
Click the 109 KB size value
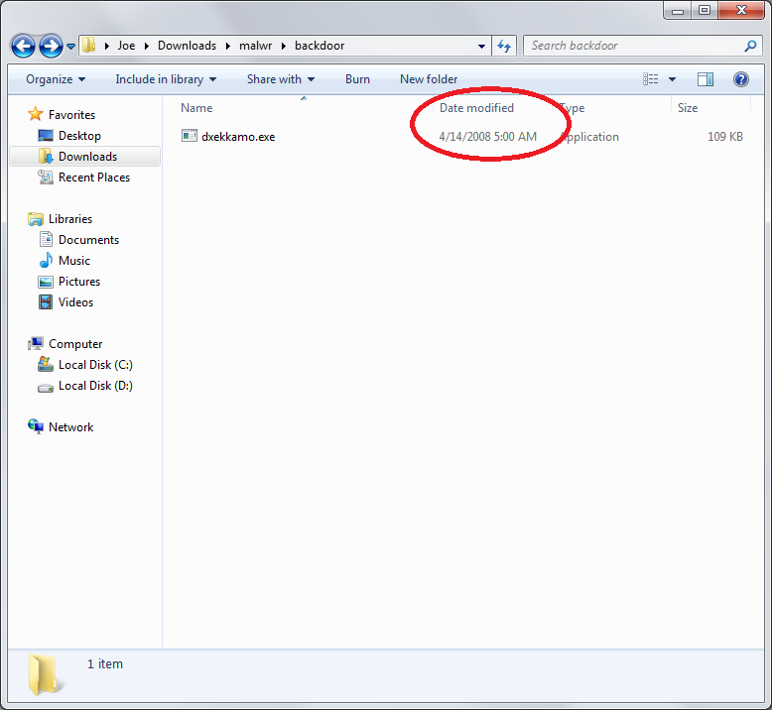tap(725, 137)
